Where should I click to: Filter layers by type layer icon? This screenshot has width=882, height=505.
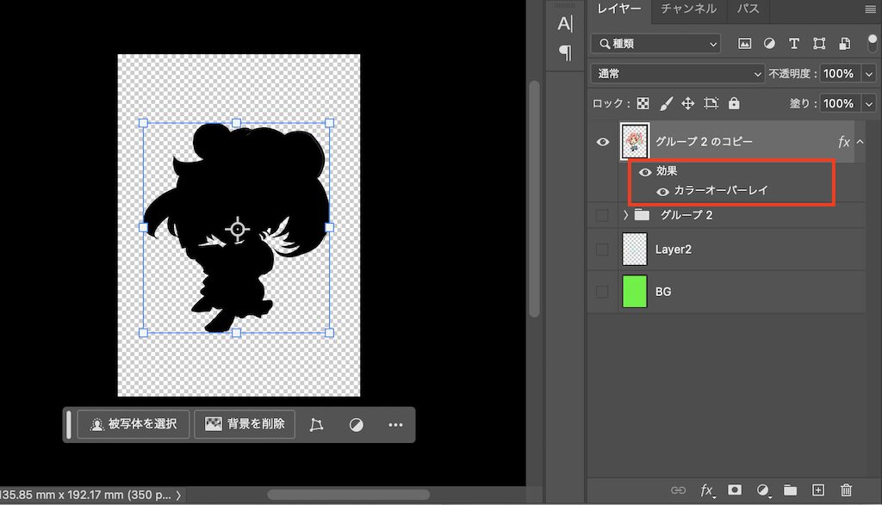click(x=794, y=44)
